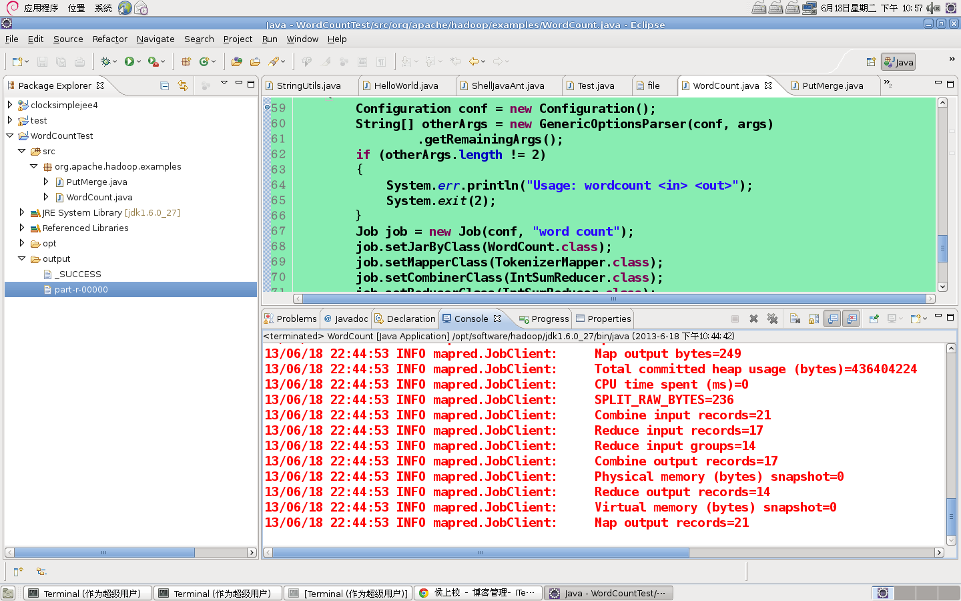Select _SUCCESS file in output folder

coord(77,274)
